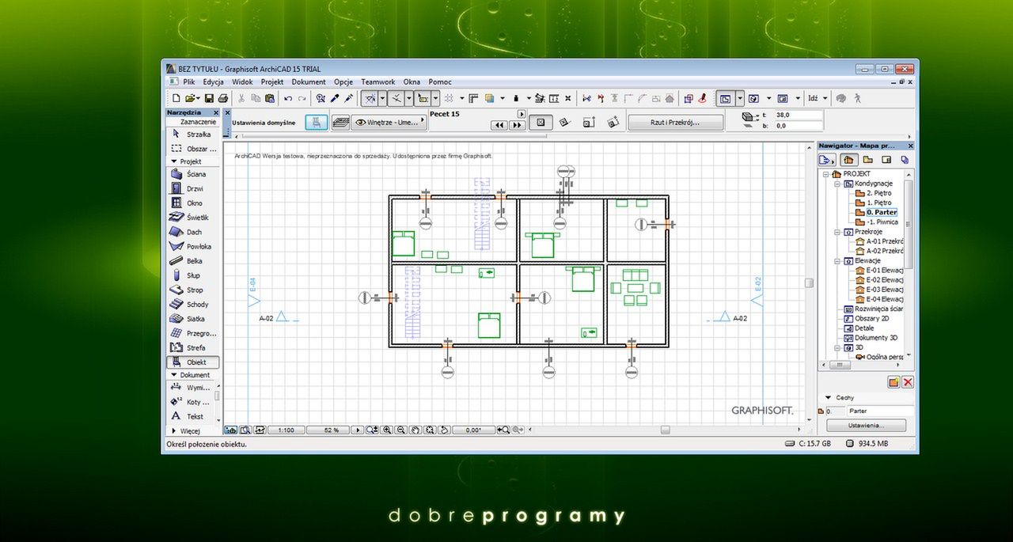Viewport: 1013px width, 542px height.
Task: Open the Dokument menu
Action: 309,81
